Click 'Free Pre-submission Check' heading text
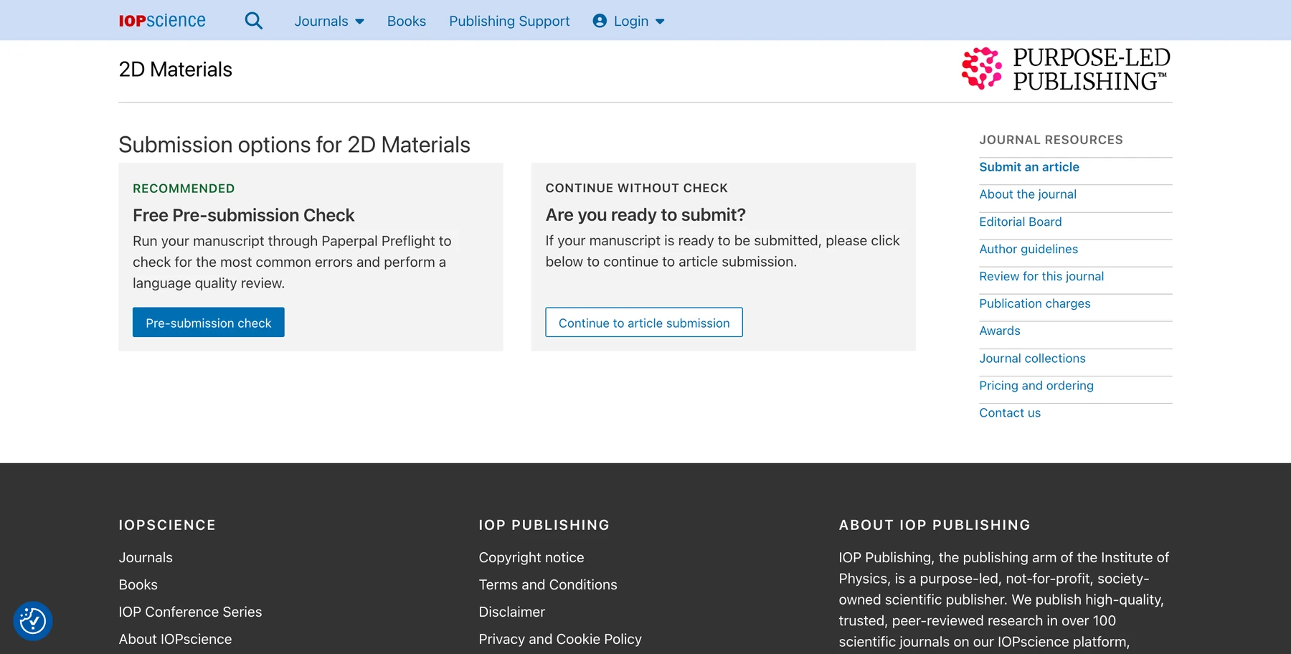This screenshot has width=1291, height=654. [244, 215]
